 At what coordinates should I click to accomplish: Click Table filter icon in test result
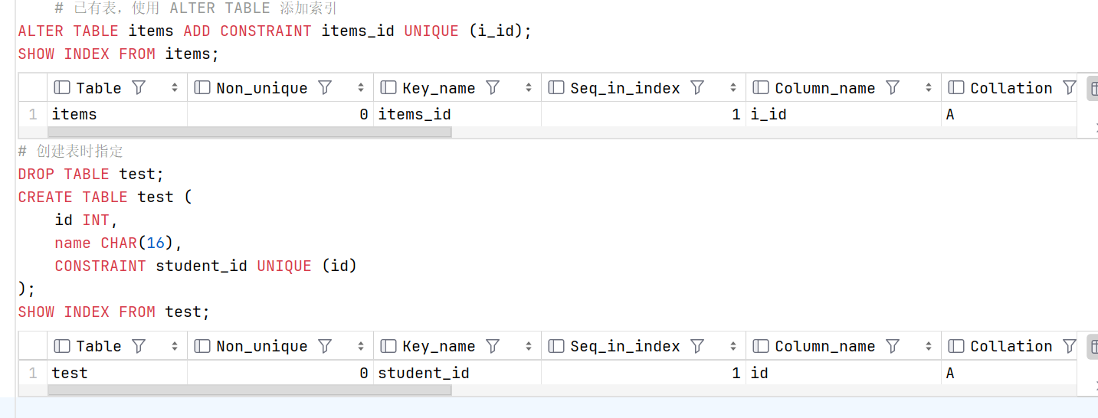click(x=139, y=346)
